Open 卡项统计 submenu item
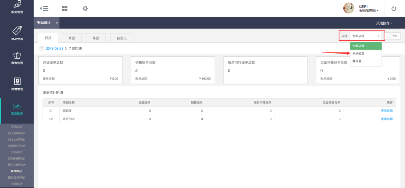Screen dimensions: 405x188 click(x=17, y=184)
